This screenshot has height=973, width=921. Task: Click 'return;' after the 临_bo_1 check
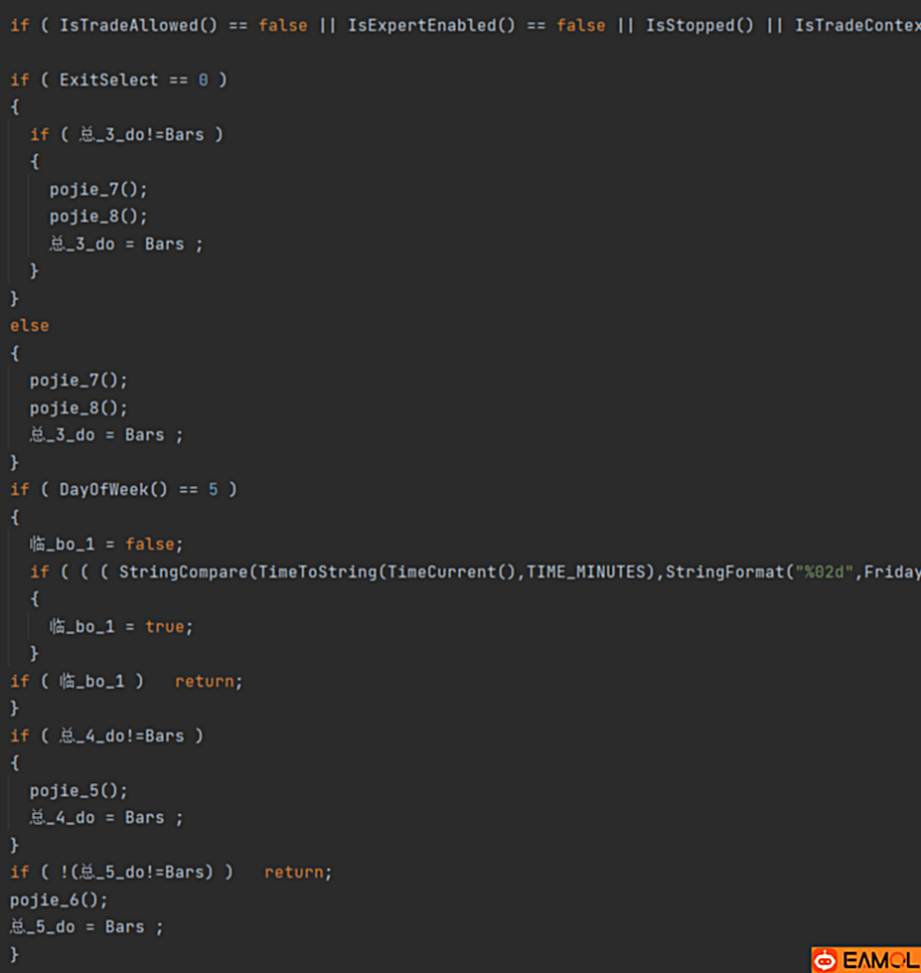(x=209, y=682)
